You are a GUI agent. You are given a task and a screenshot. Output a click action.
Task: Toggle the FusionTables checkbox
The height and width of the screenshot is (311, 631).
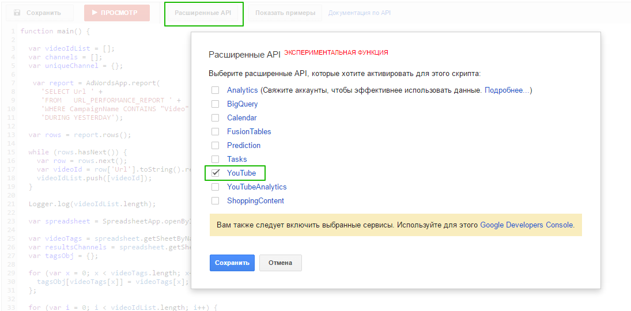point(216,131)
